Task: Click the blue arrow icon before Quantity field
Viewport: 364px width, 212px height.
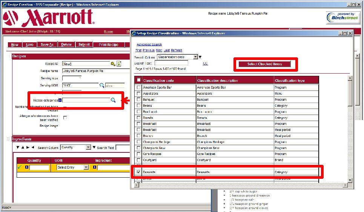Action: [x=27, y=167]
